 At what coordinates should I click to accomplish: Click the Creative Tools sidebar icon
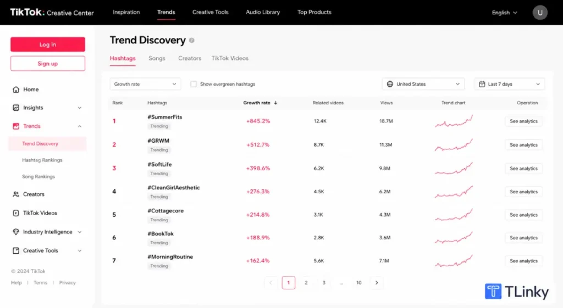(x=16, y=251)
